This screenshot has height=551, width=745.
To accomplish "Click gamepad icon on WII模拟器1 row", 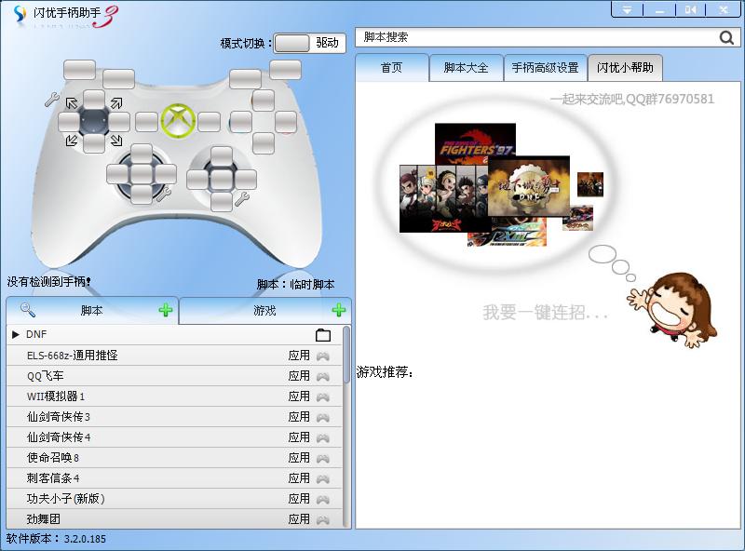I will (323, 396).
